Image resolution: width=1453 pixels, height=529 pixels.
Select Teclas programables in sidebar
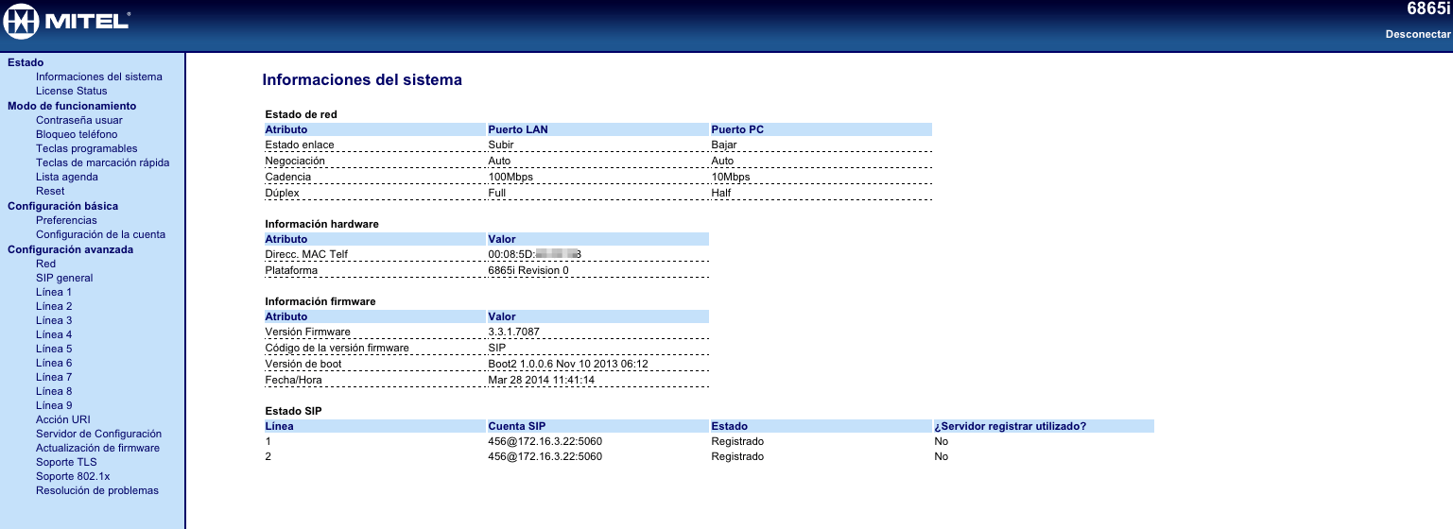pyautogui.click(x=86, y=148)
